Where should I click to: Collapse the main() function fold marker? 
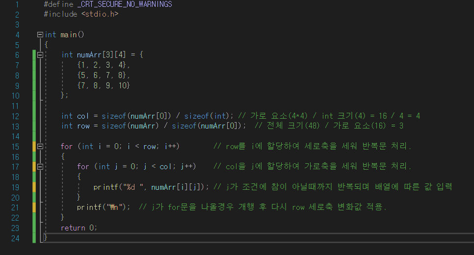40,35
